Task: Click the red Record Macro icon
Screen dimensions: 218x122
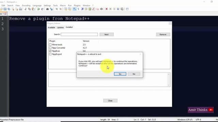Action: point(107,9)
